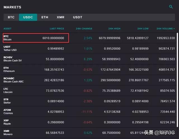Click Monero last price 66.56847533

click(55, 133)
